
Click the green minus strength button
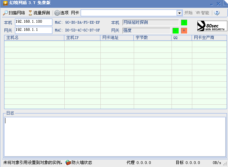coord(176,30)
